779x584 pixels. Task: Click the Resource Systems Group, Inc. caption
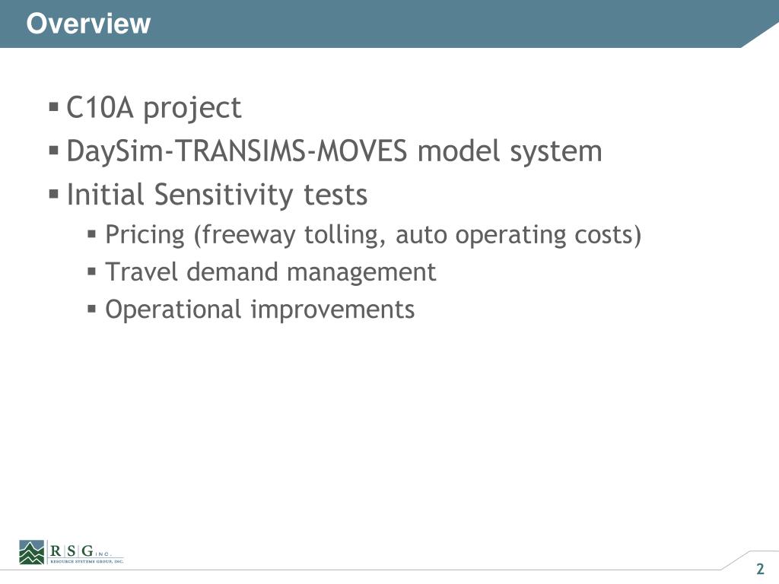pos(87,562)
